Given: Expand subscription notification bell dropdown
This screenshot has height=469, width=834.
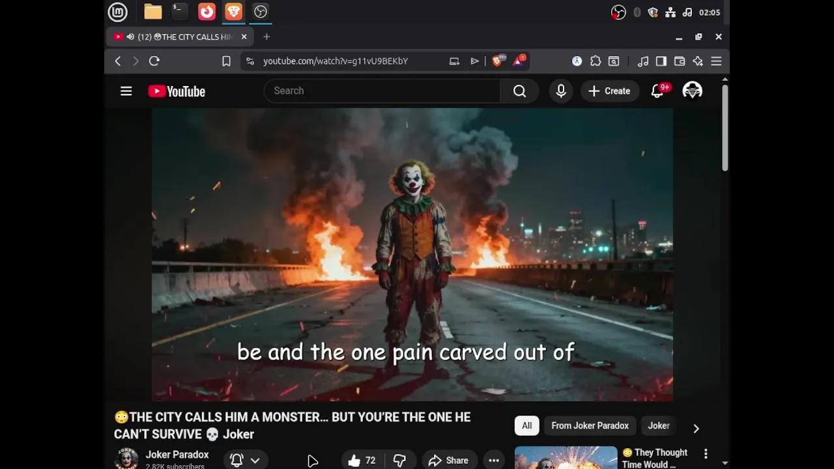Looking at the screenshot, I should coord(246,461).
